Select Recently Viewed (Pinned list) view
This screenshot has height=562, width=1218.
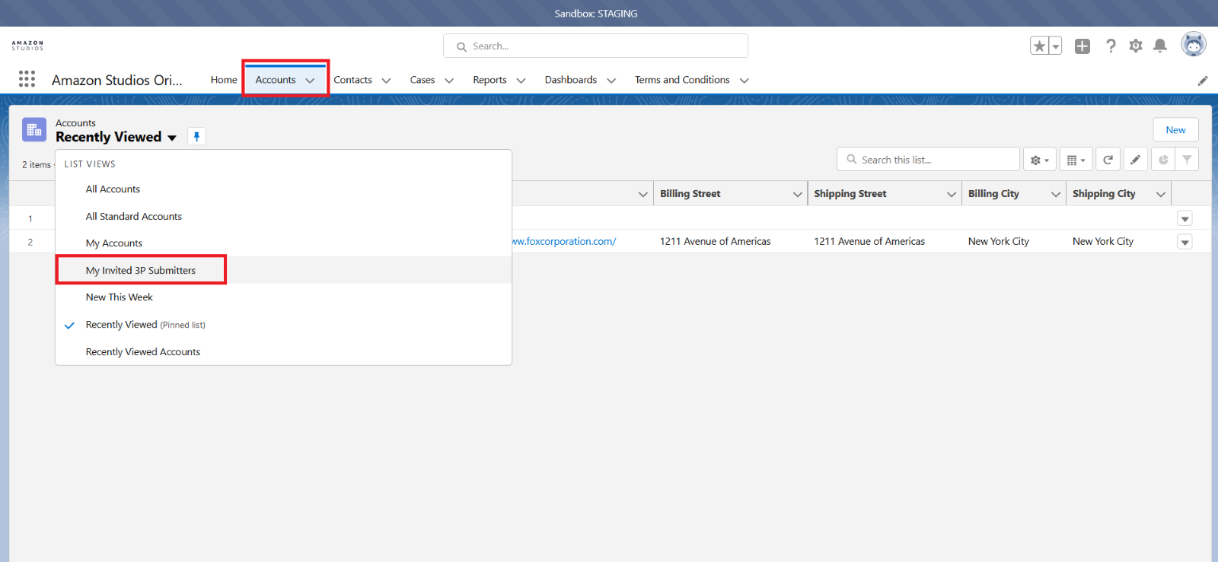tap(283, 325)
